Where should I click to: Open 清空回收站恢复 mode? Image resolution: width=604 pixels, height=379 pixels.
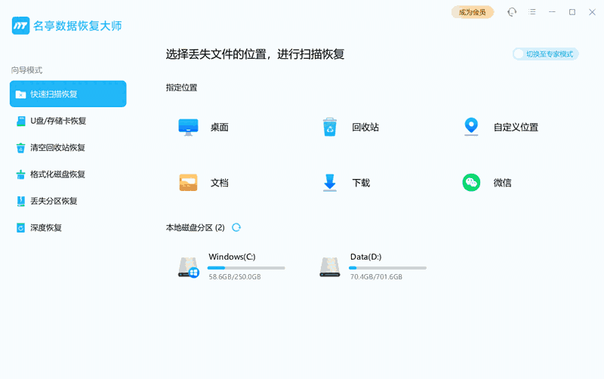click(x=68, y=147)
